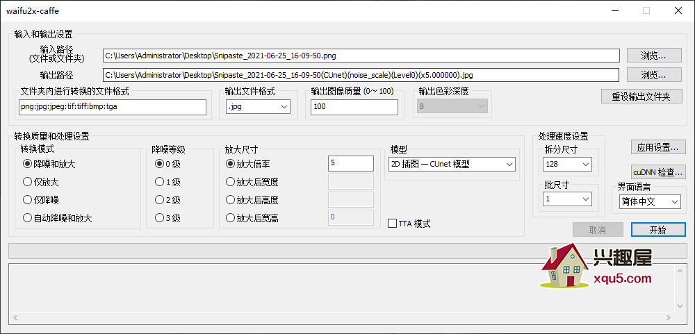
Task: Click the conversion progress bar
Action: pyautogui.click(x=347, y=251)
